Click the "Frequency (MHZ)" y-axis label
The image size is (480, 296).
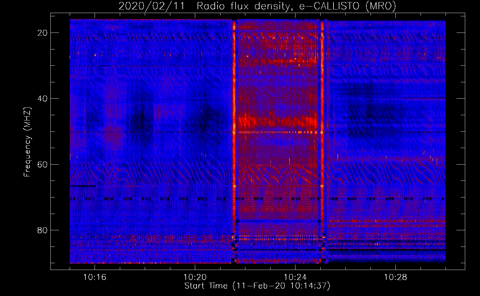[x=27, y=142]
